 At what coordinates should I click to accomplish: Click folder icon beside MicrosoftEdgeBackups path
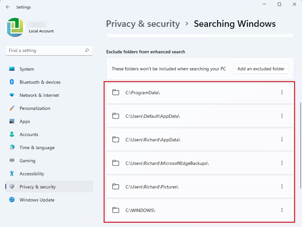point(116,163)
